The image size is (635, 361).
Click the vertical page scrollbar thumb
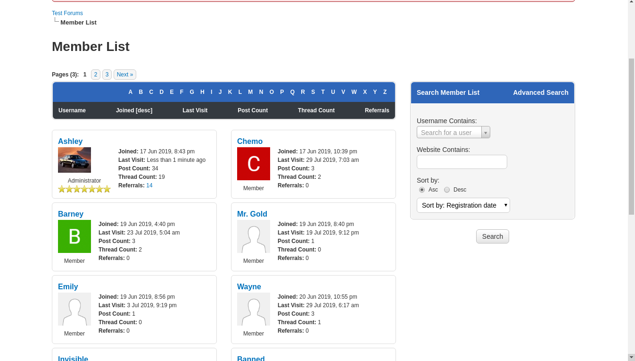pos(631,136)
